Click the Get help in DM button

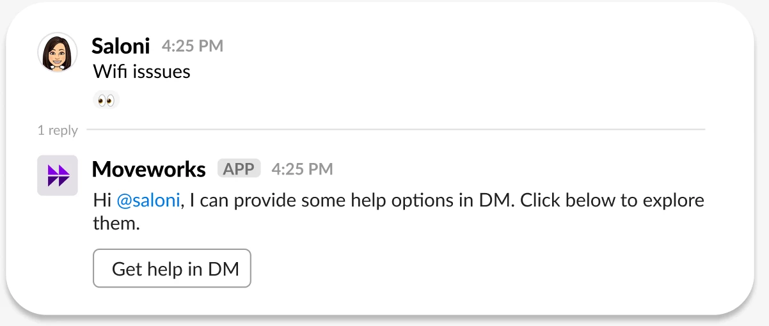172,268
